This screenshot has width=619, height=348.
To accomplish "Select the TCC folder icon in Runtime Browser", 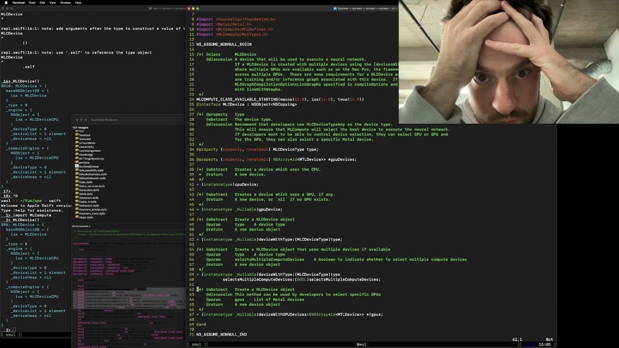I will pyautogui.click(x=77, y=131).
